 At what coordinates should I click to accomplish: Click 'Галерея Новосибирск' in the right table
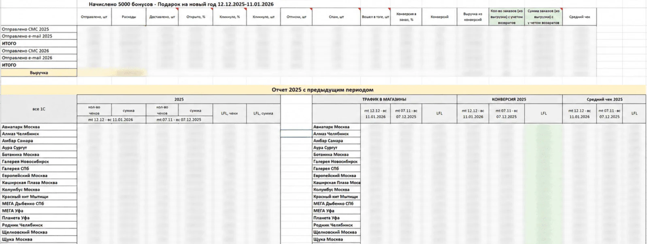(336, 161)
